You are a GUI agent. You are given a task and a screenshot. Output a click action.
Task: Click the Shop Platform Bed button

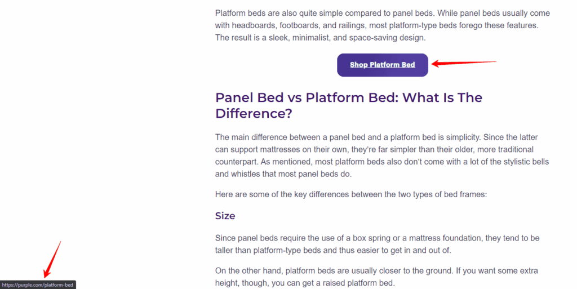[x=383, y=65]
